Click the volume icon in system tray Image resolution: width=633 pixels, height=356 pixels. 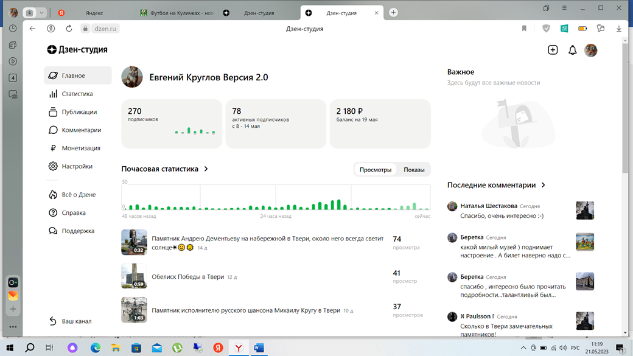563,348
